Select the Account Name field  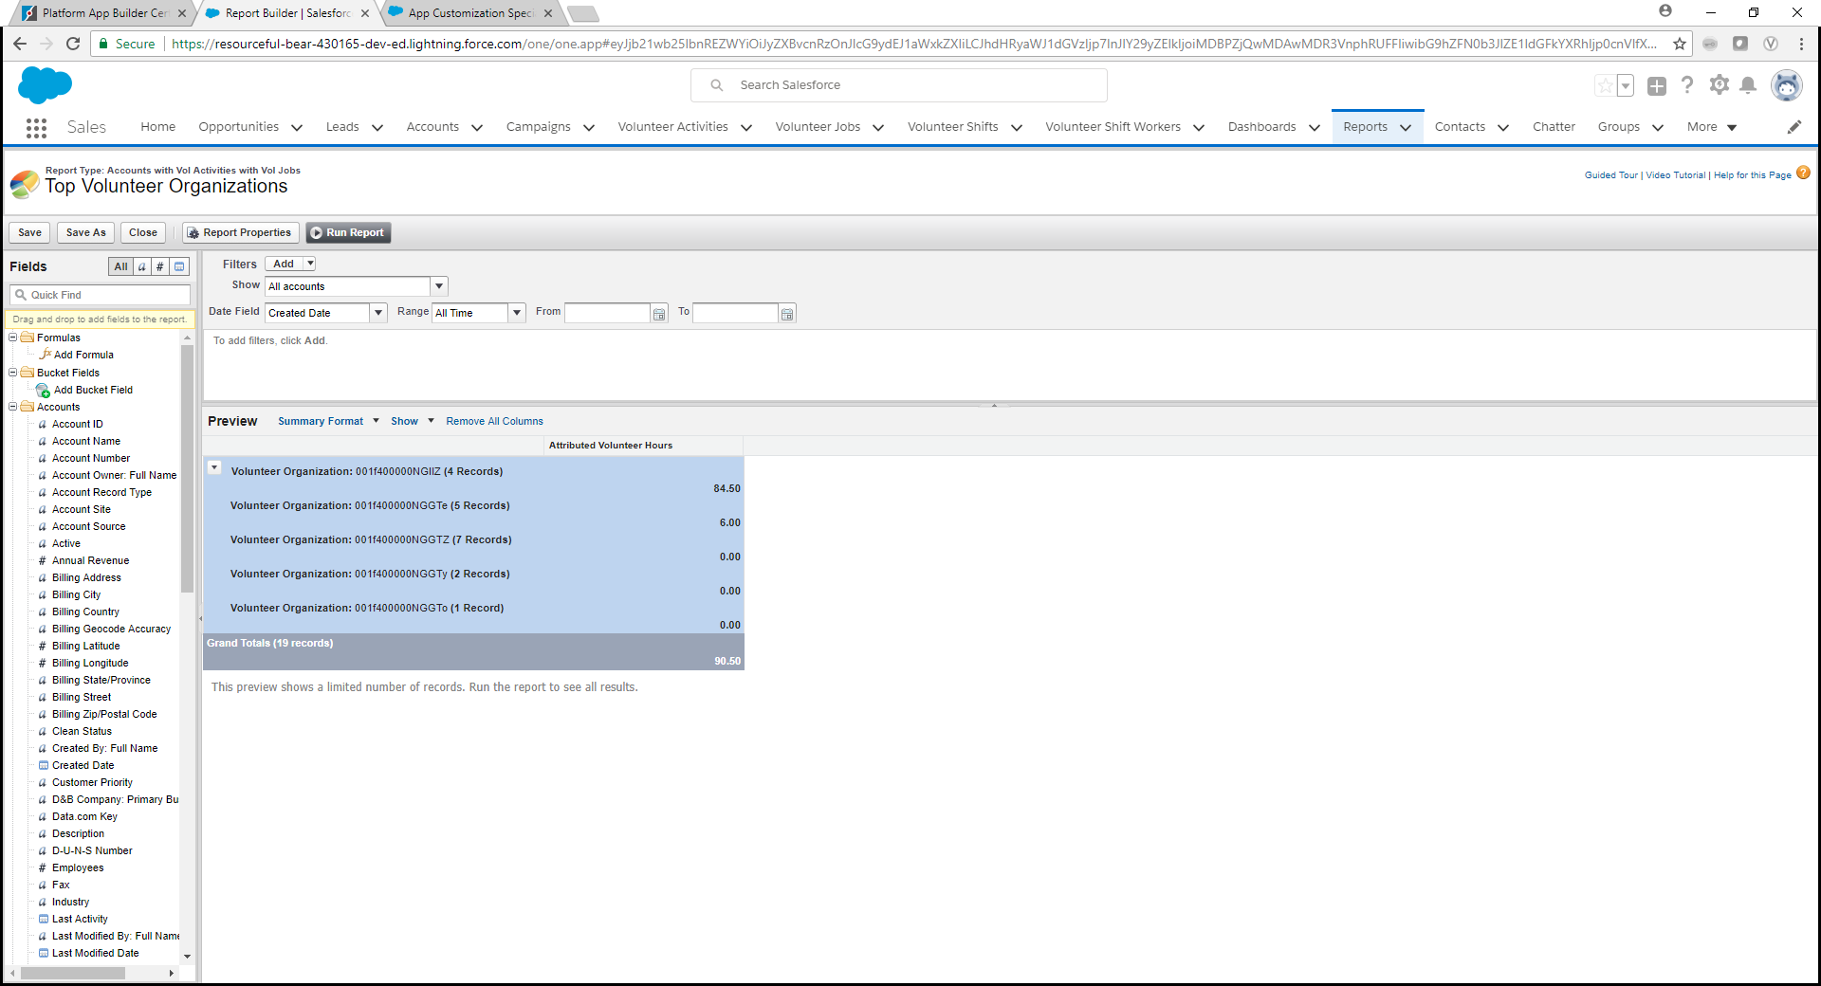(86, 441)
